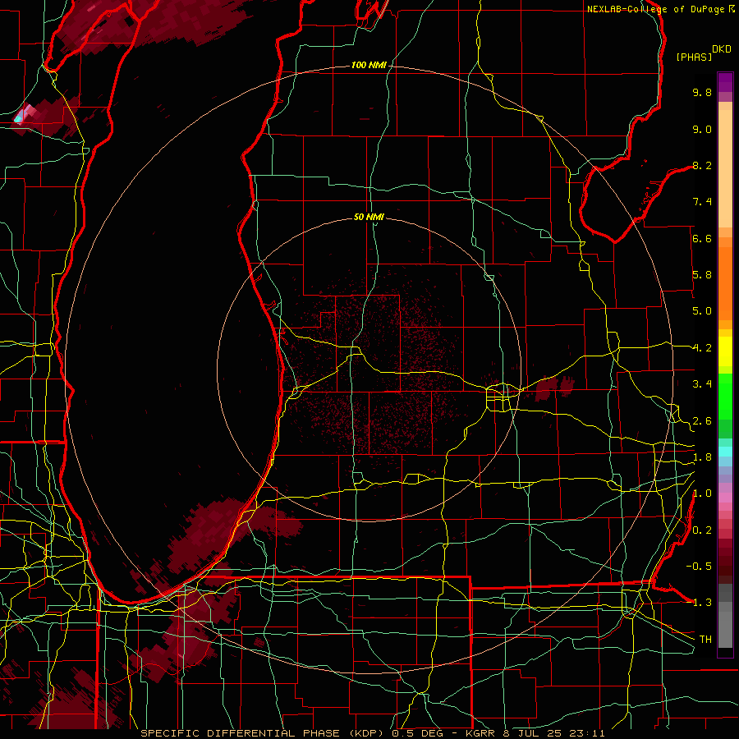Viewport: 739px width, 739px height.
Task: Click the 5.0 scale value
Action: [702, 311]
